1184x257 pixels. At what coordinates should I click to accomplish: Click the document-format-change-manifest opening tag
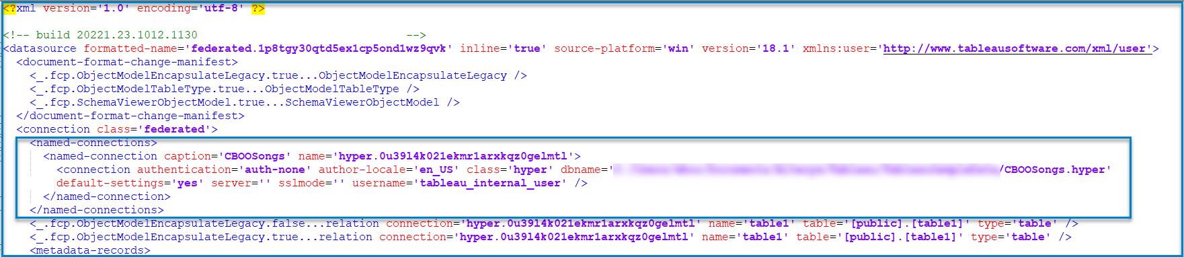tap(127, 62)
